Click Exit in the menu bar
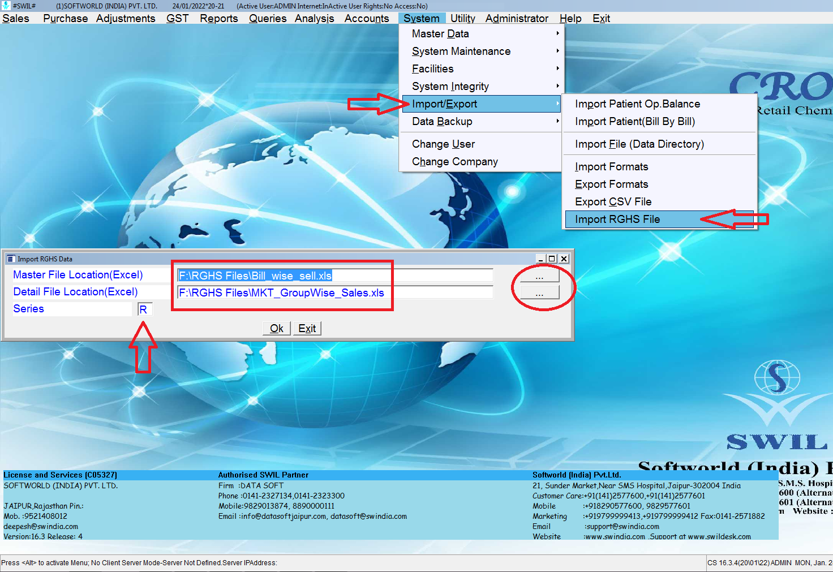 [601, 18]
